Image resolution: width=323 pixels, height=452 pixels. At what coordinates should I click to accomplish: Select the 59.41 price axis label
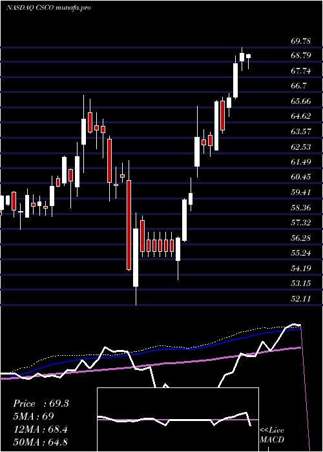click(301, 192)
